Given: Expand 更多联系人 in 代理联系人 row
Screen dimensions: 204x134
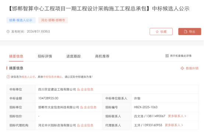Looking at the screenshot, I should pyautogui.click(x=174, y=125).
